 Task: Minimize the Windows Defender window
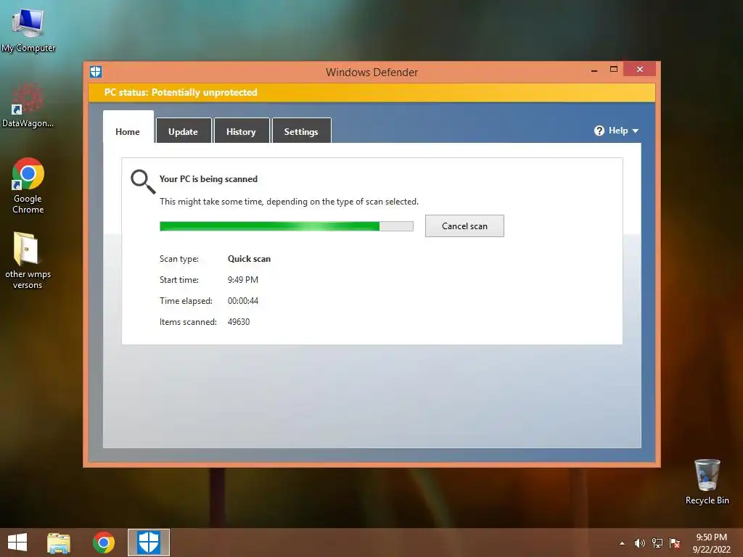click(x=594, y=70)
